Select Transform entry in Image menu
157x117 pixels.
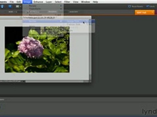coord(43,9)
